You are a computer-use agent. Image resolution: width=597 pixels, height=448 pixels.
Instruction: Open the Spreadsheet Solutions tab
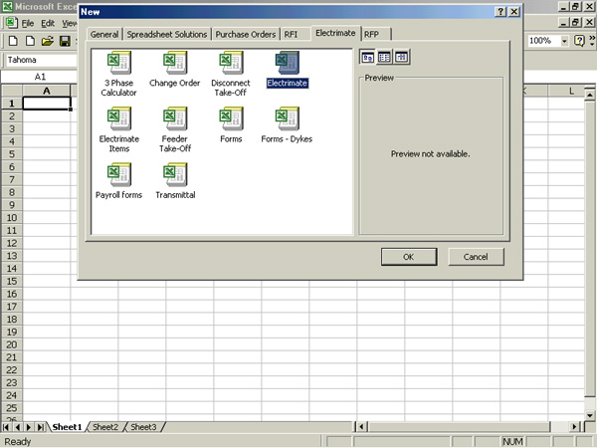coord(167,34)
